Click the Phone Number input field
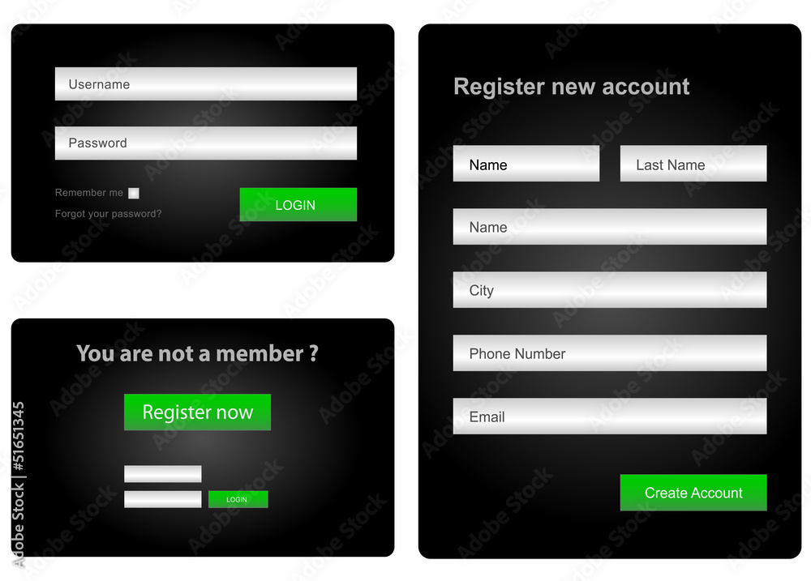The height and width of the screenshot is (581, 811). (x=610, y=353)
